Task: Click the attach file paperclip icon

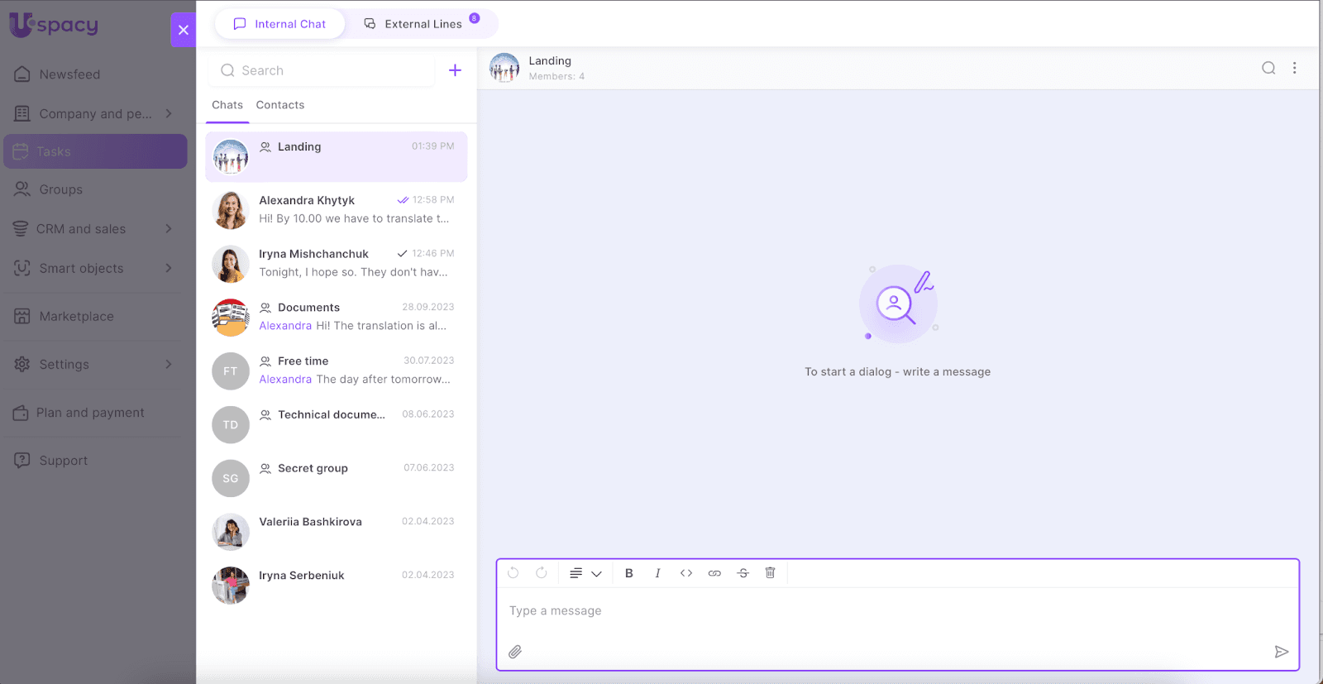Action: pos(515,652)
